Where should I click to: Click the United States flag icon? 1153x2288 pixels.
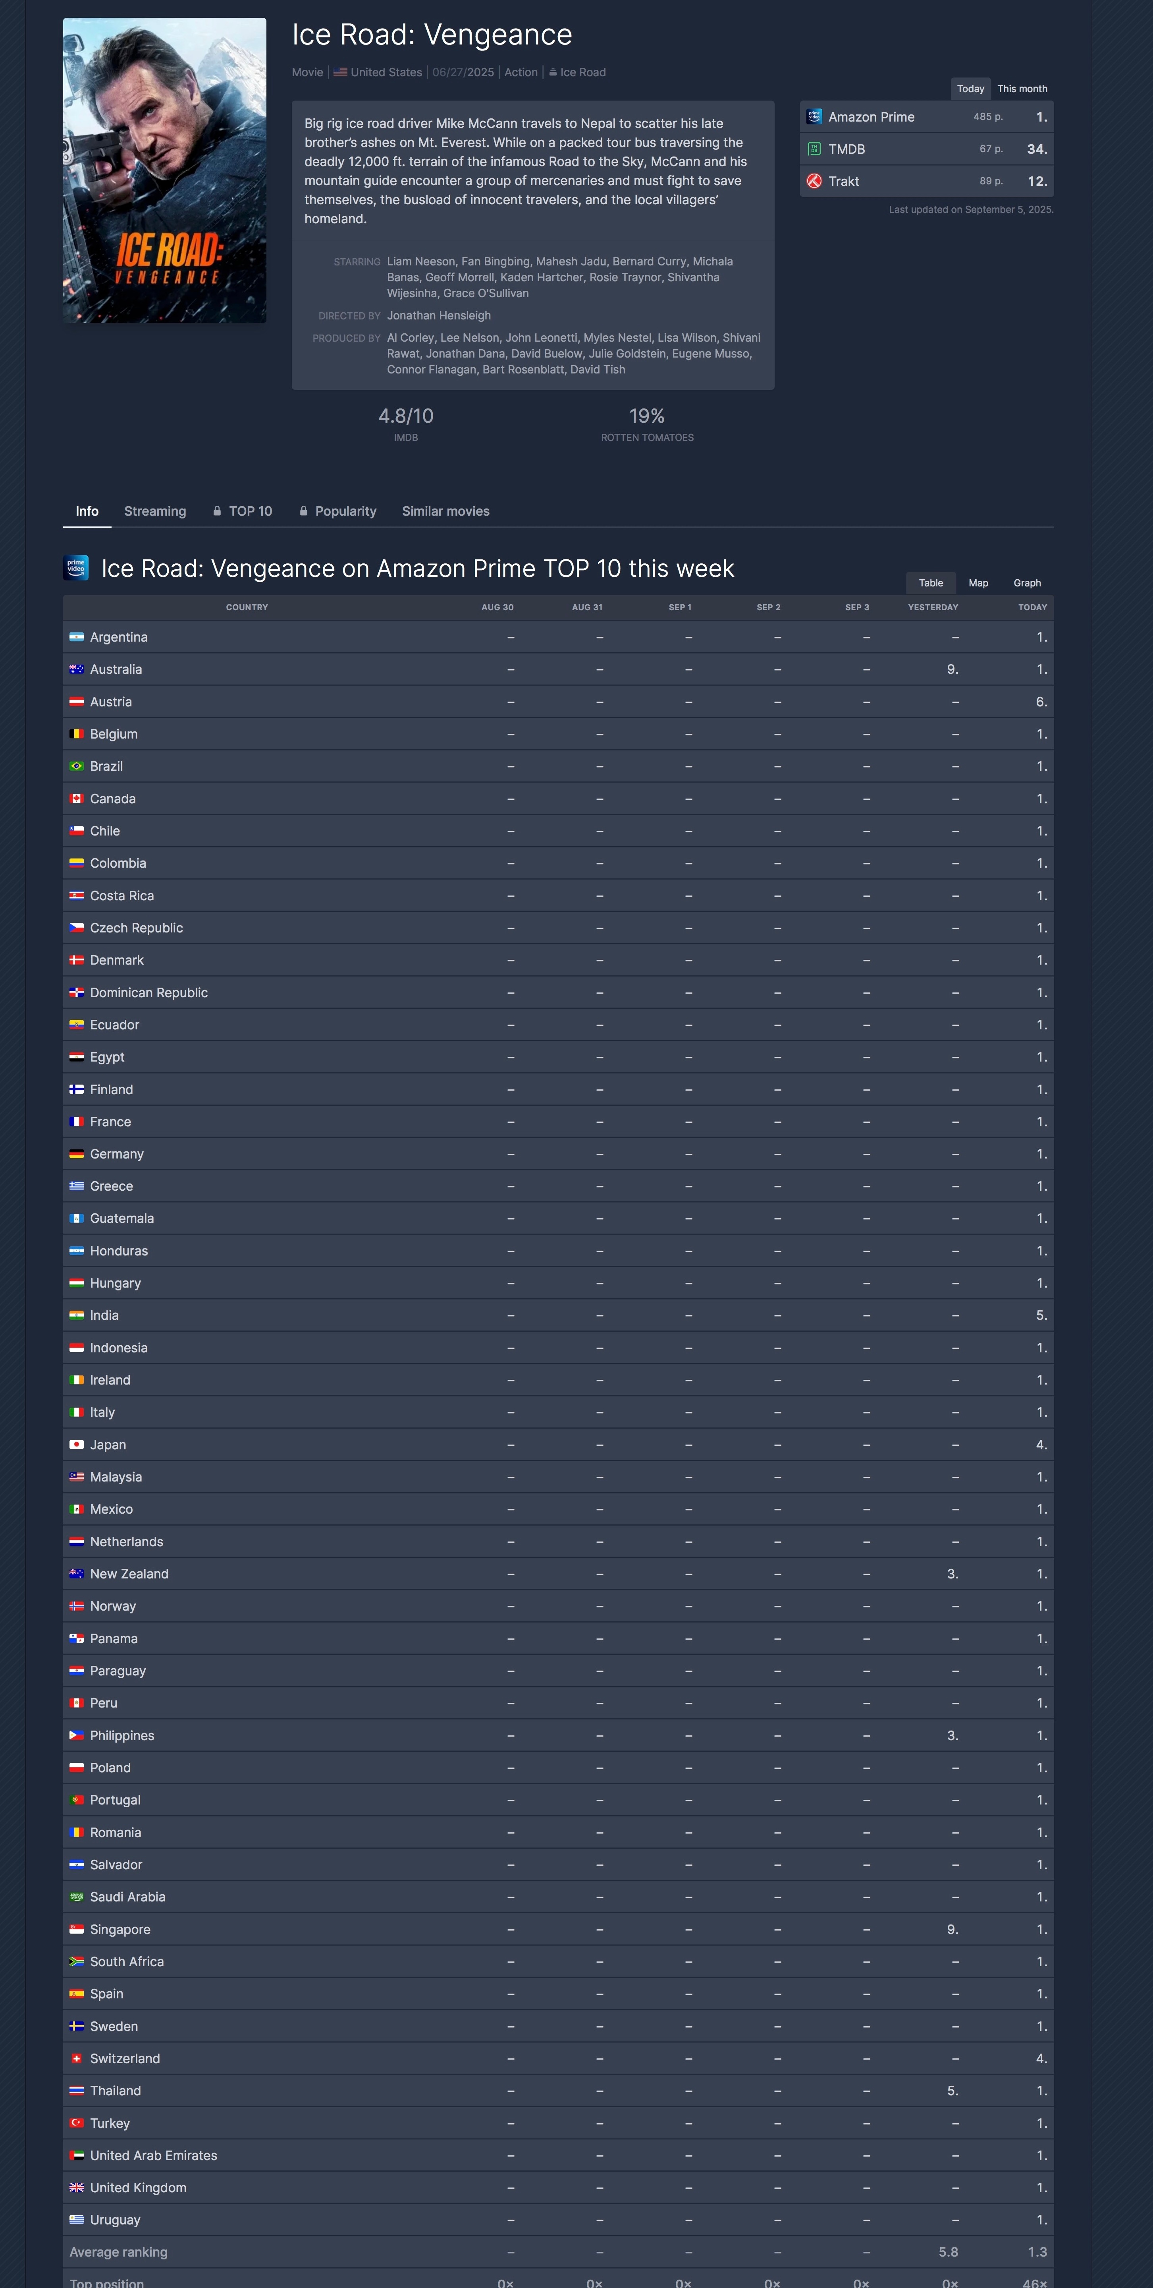coord(340,73)
